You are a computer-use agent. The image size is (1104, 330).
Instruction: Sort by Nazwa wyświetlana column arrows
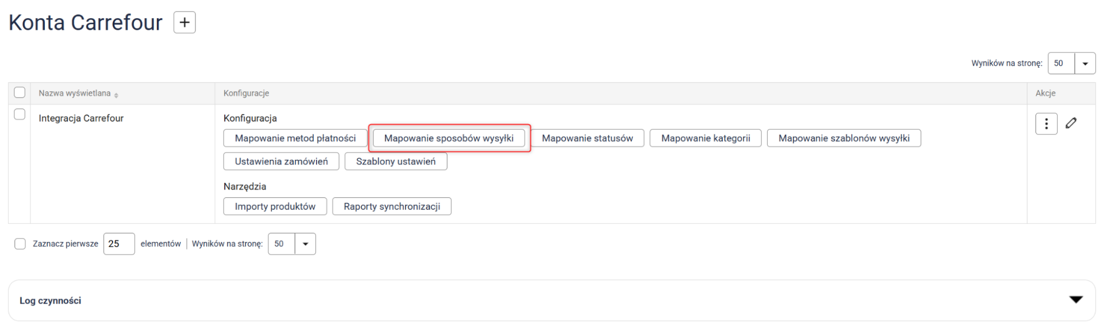[116, 95]
